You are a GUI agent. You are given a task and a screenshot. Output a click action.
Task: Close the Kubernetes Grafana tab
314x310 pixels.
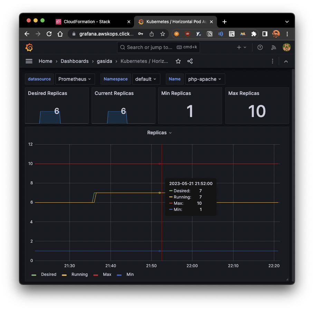(211, 22)
